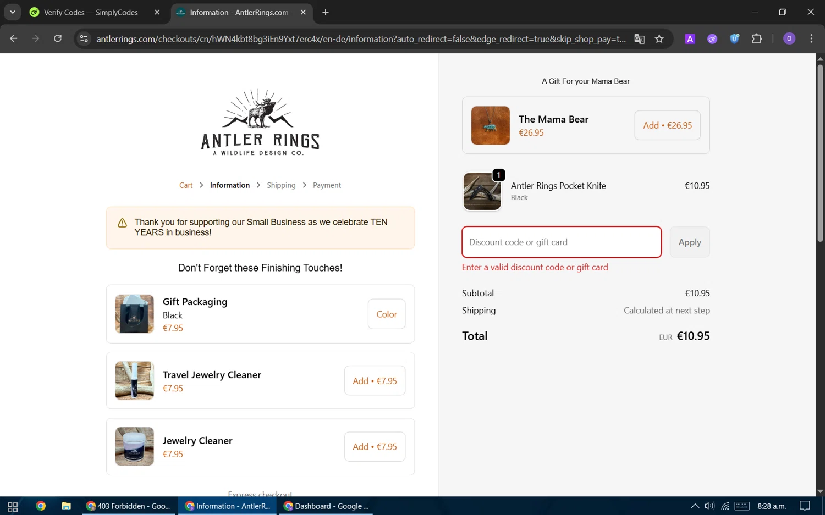The image size is (825, 515).
Task: Go back to the previous page
Action: (14, 38)
